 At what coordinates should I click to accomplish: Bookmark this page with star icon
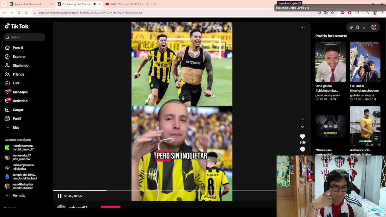(332, 13)
